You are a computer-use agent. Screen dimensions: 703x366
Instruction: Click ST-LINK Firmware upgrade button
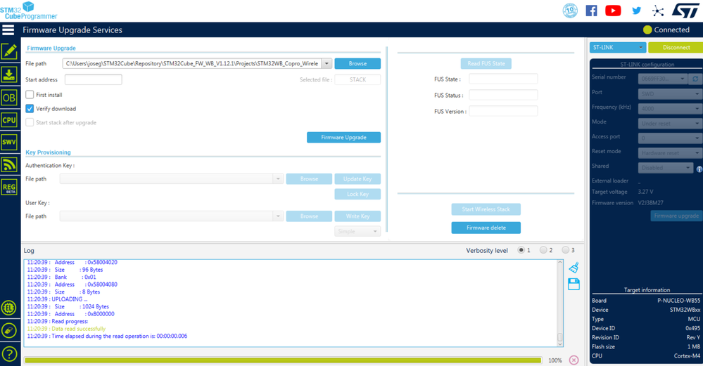pos(676,216)
